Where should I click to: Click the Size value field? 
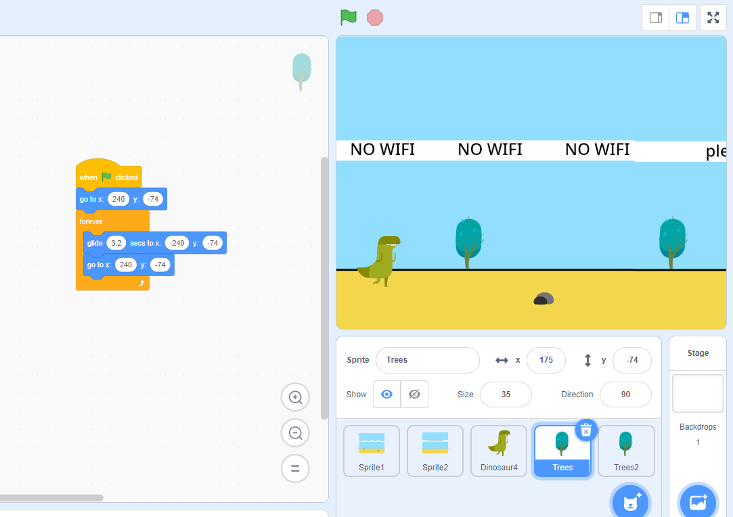coord(506,395)
